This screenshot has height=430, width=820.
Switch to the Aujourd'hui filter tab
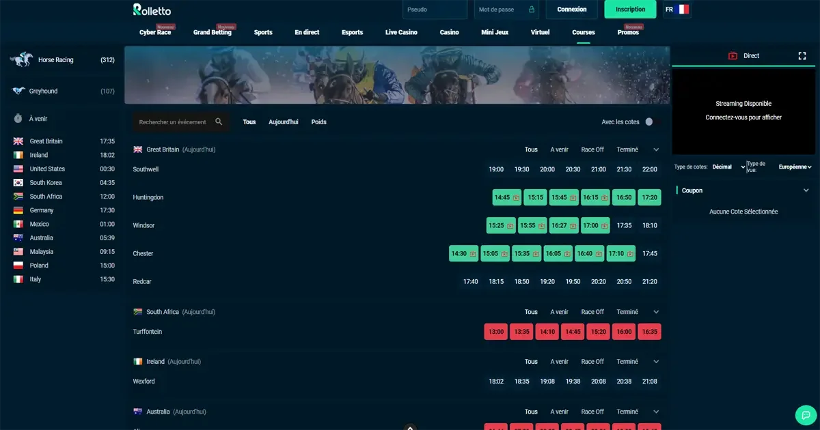[284, 122]
